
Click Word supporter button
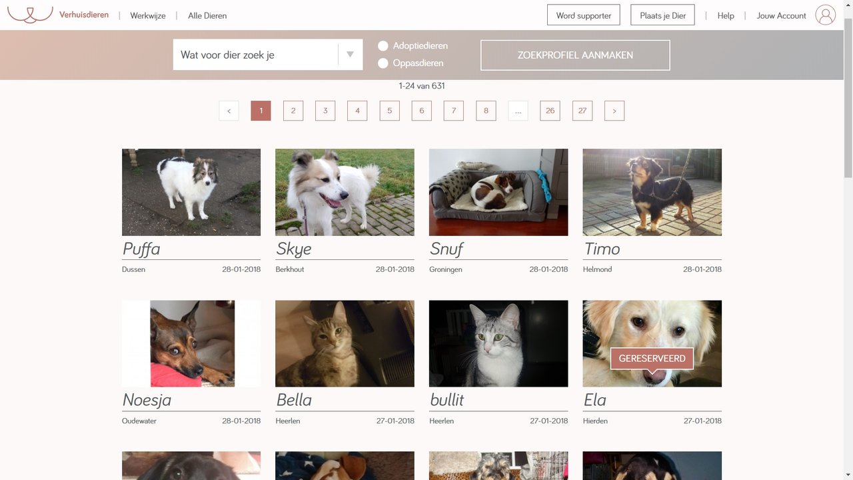pos(584,15)
